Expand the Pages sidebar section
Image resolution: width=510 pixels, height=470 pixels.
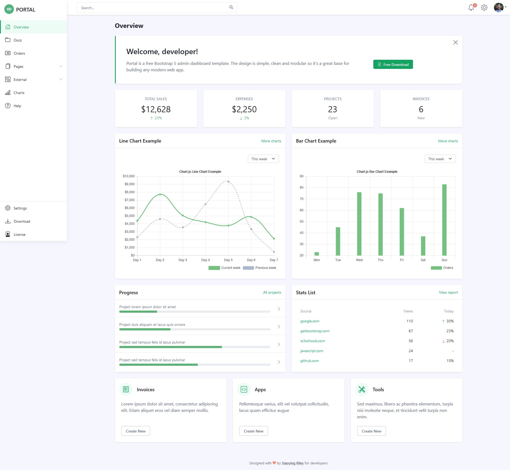tap(61, 66)
